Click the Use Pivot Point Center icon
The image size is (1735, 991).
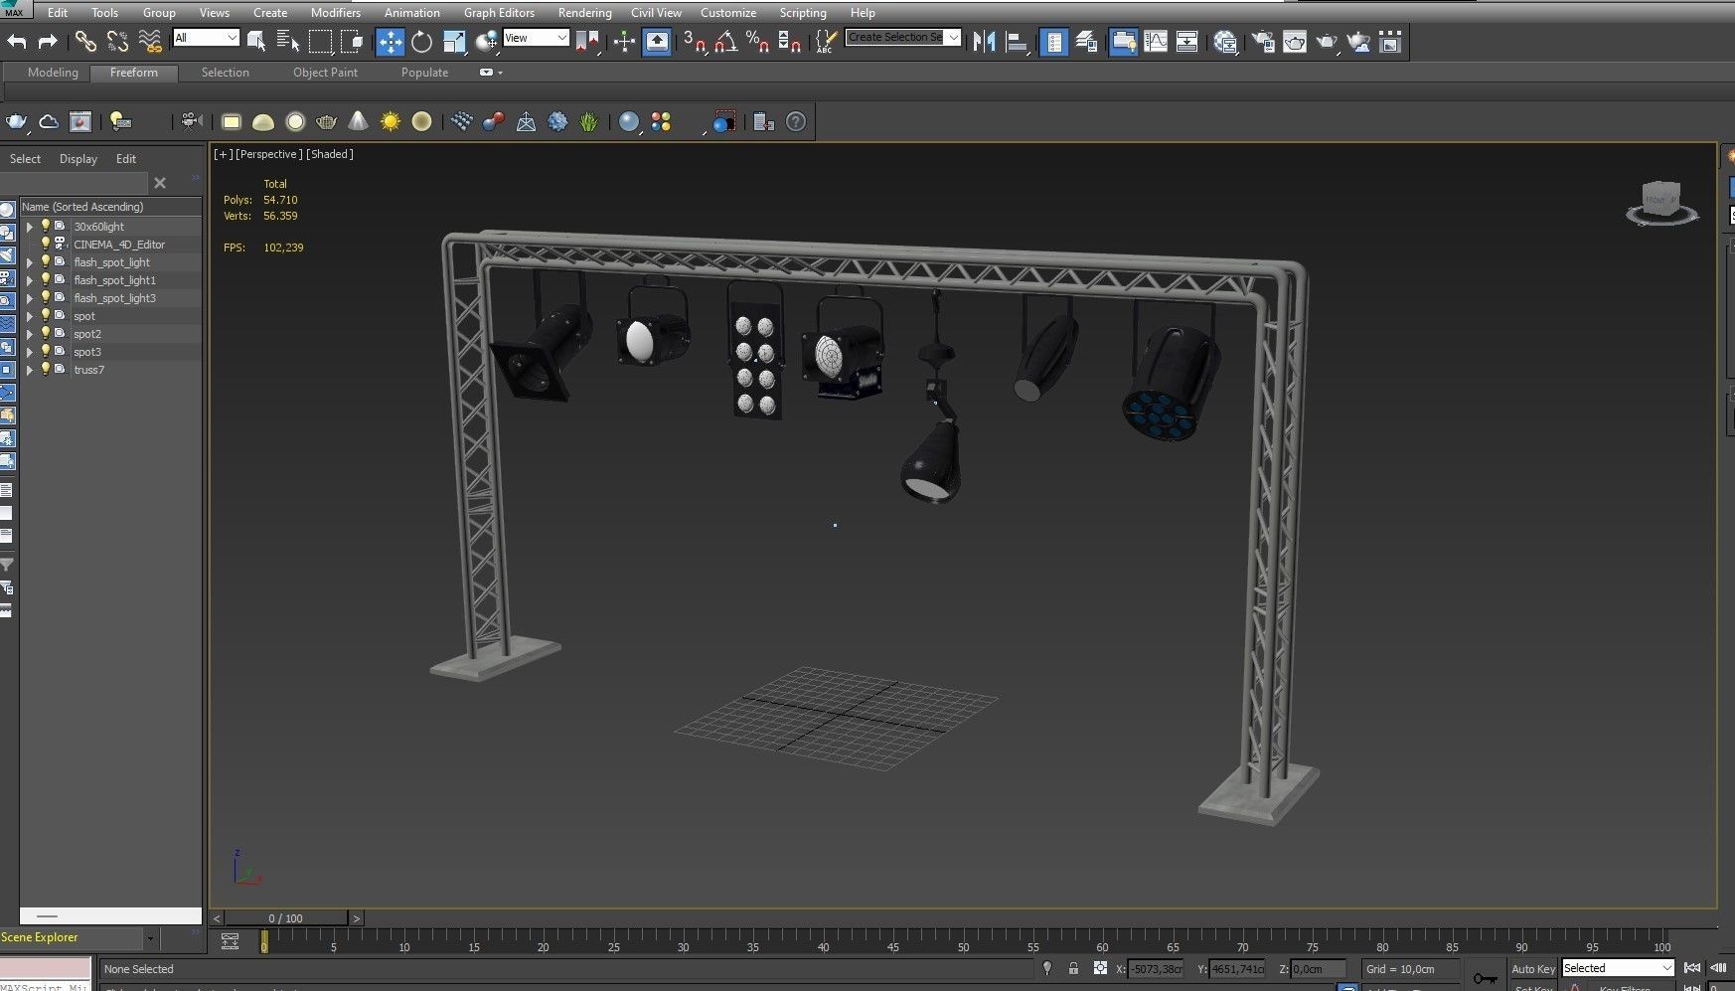(587, 41)
